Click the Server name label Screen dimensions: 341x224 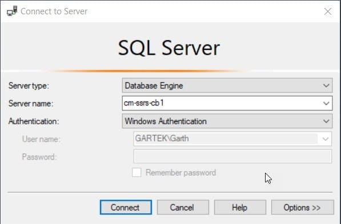tap(31, 103)
